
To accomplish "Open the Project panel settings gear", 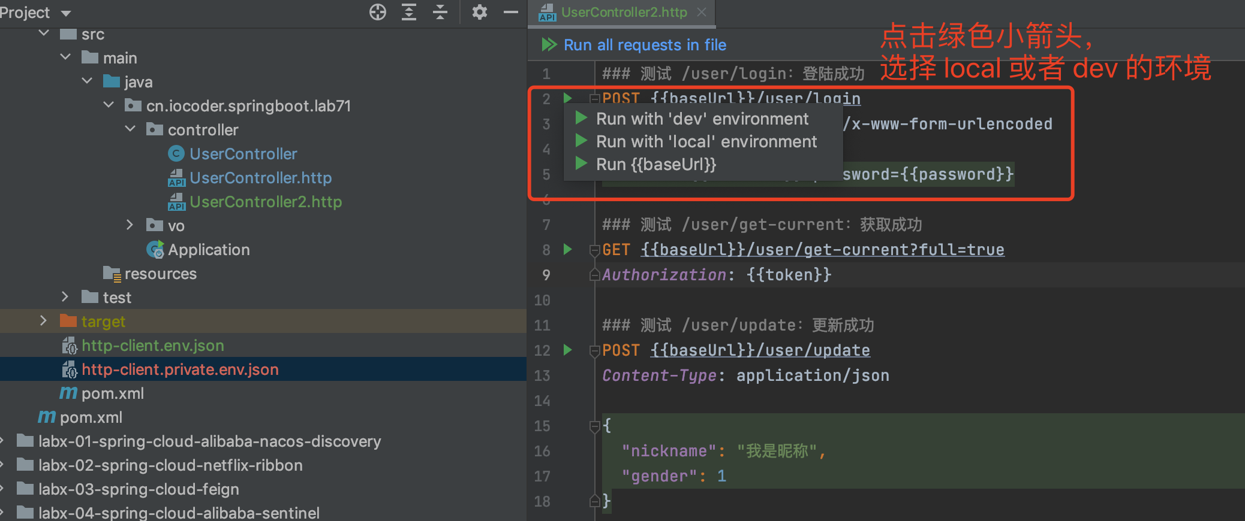I will [x=479, y=12].
